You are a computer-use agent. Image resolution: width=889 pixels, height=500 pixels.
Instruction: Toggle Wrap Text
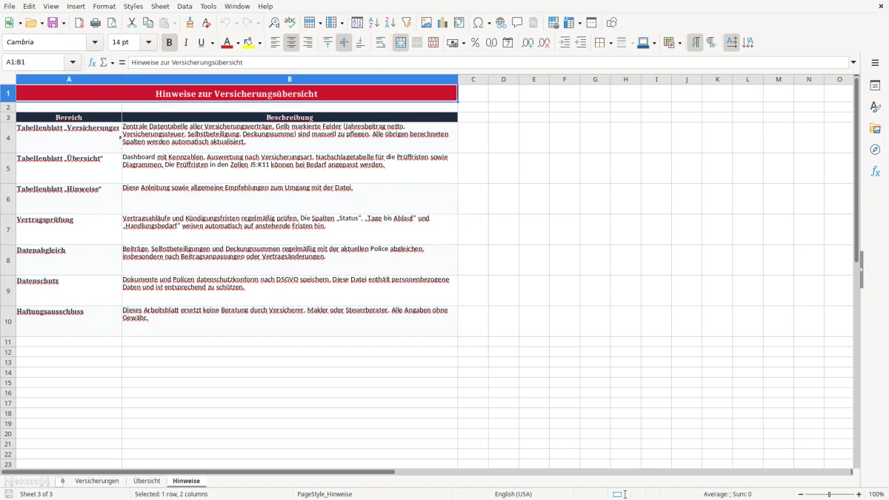[x=381, y=43]
